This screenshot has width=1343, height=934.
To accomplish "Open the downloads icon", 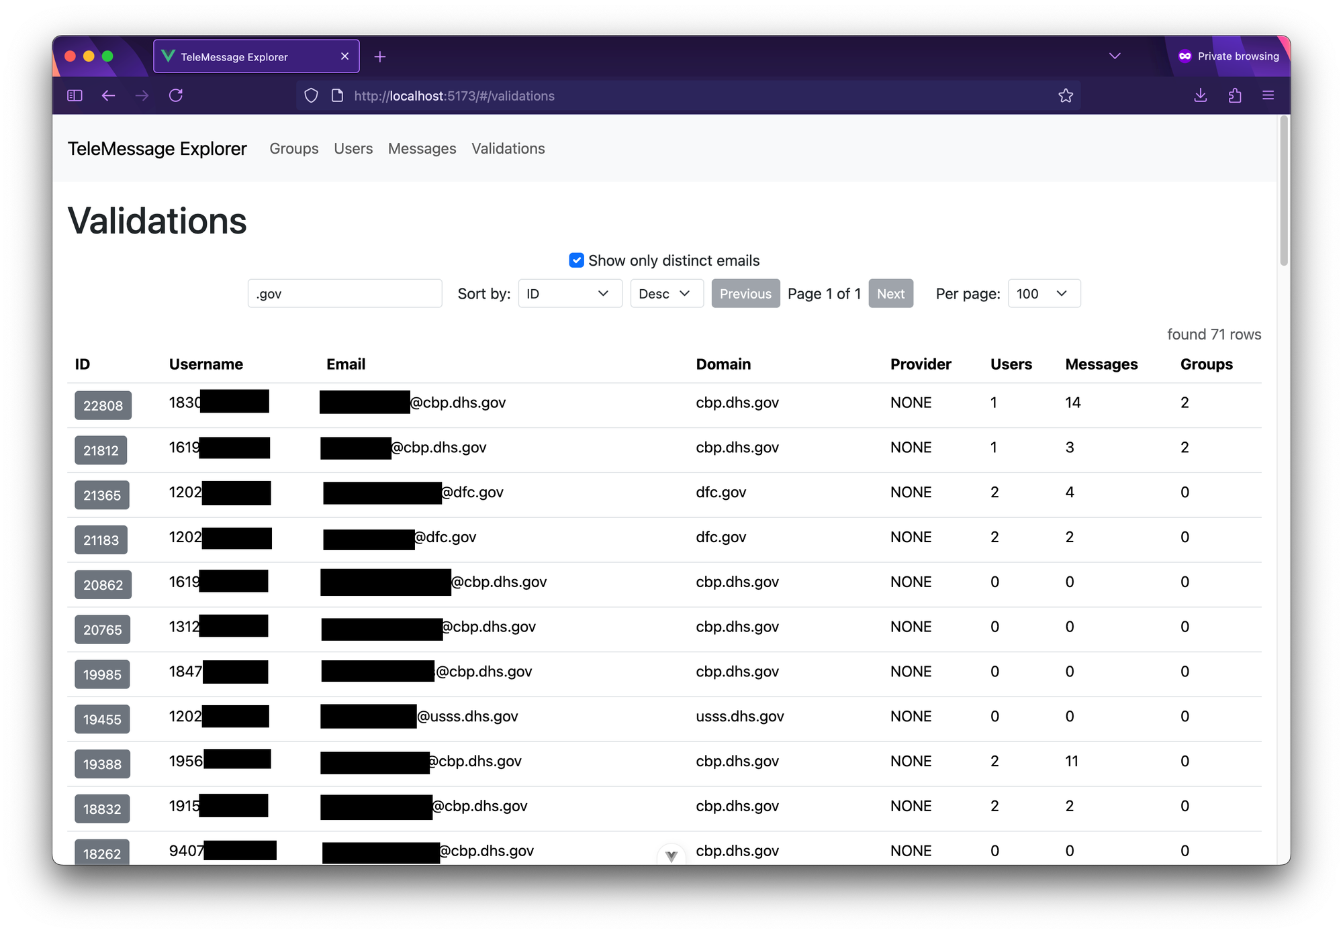I will click(1201, 95).
